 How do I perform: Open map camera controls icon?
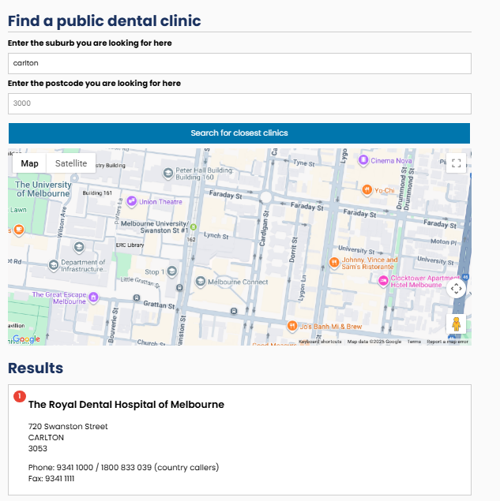(x=456, y=289)
